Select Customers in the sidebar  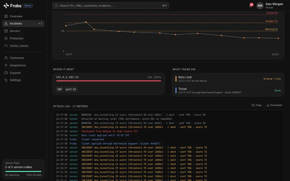point(23,58)
